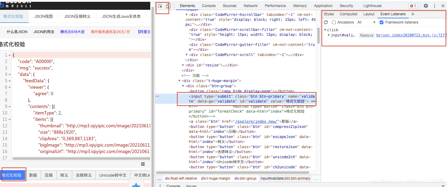Open DevTools three-dot customize menu

[434, 6]
